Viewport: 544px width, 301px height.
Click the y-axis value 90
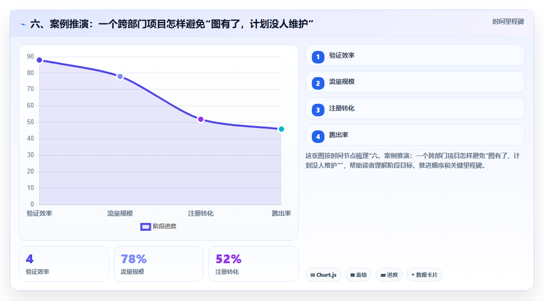(31, 56)
